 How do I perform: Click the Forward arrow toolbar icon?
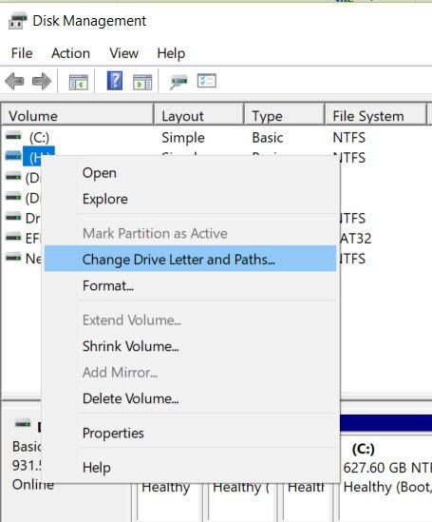42,81
